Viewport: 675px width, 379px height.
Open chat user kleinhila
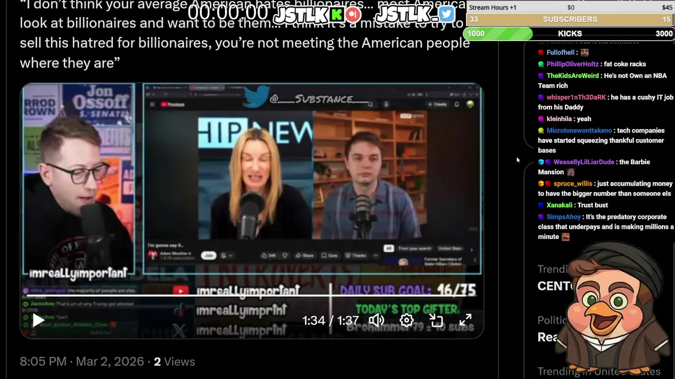point(559,119)
